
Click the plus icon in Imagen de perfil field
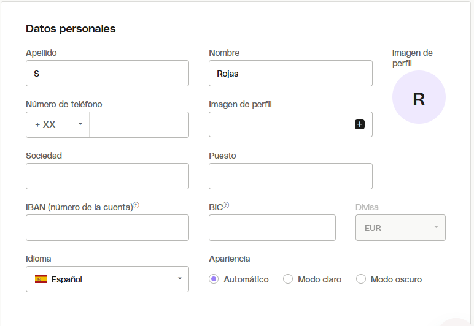click(360, 124)
